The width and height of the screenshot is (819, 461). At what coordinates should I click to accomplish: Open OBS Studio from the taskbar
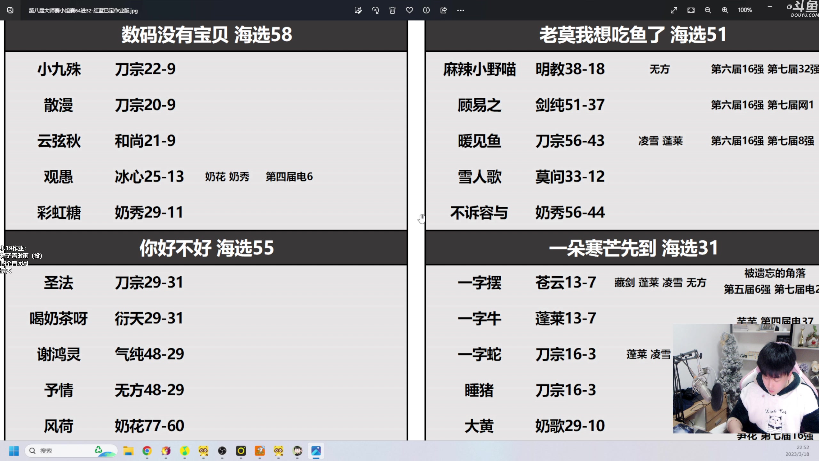(222, 451)
